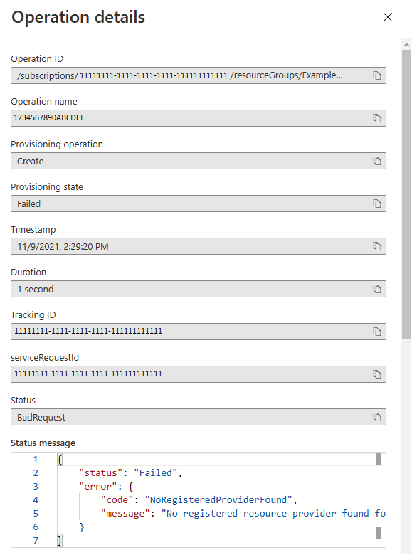Click line number 2 in status message
The height and width of the screenshot is (555, 412).
pos(36,473)
